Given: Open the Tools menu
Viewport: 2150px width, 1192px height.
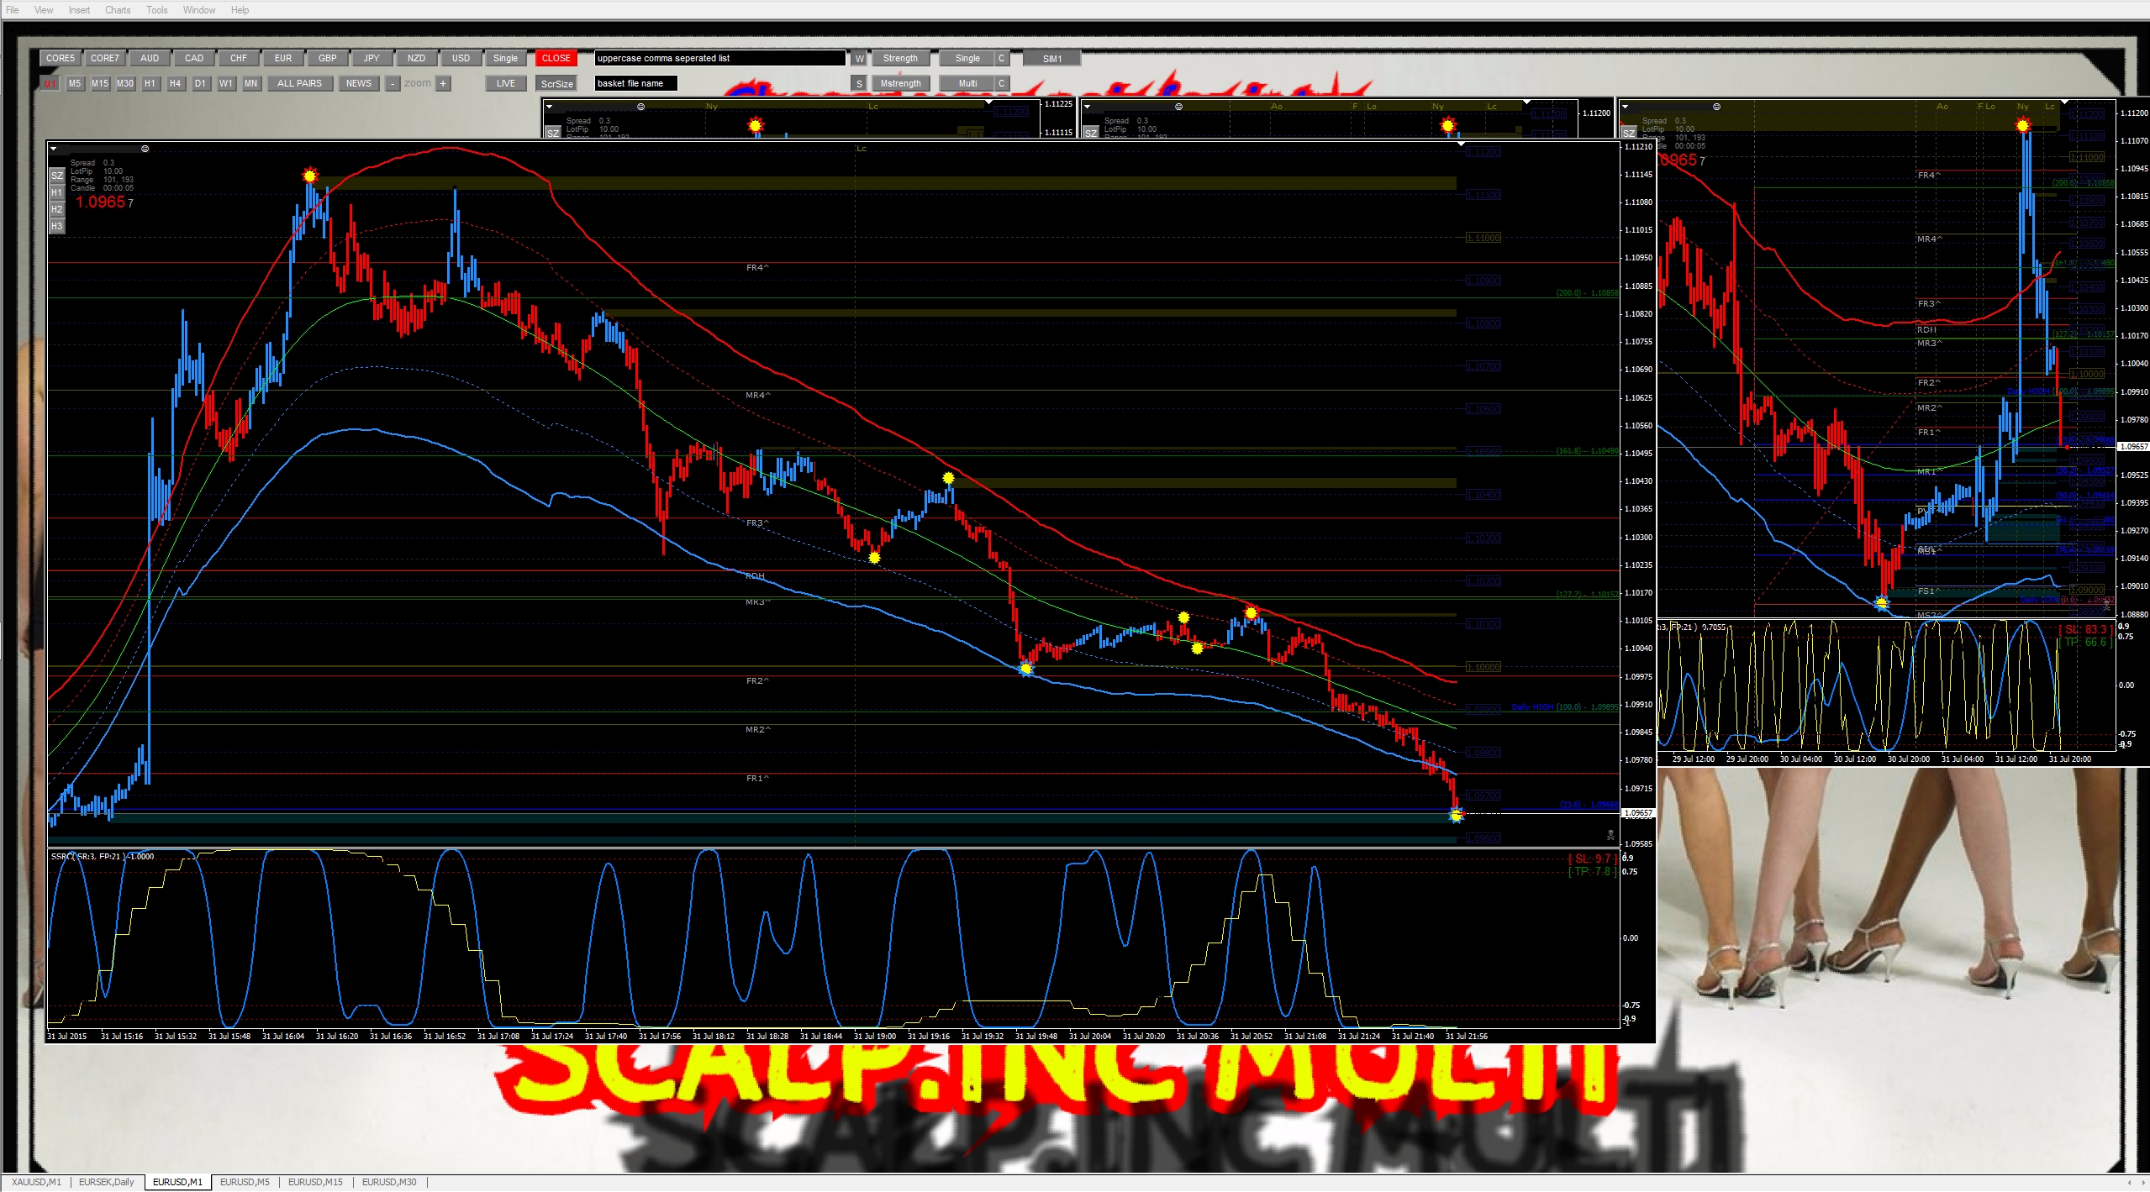Looking at the screenshot, I should [x=157, y=10].
